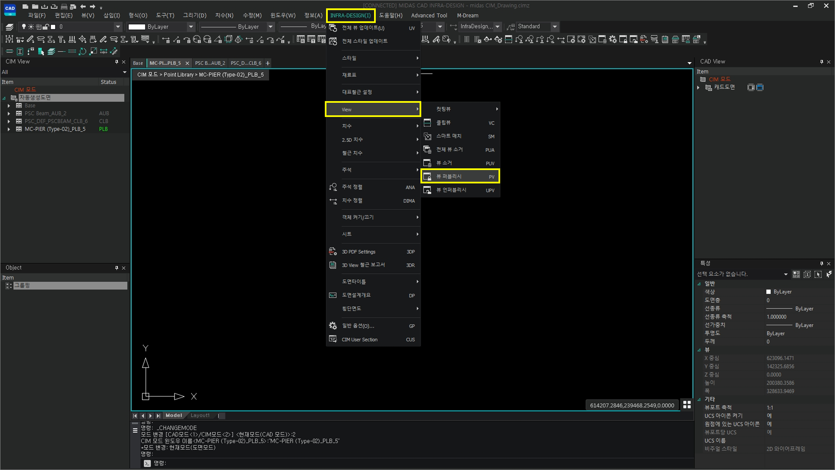Click the 명령 command input field
The image size is (835, 470).
[x=417, y=463]
